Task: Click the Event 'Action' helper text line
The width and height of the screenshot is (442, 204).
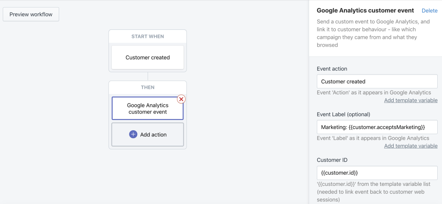Action: [x=374, y=92]
